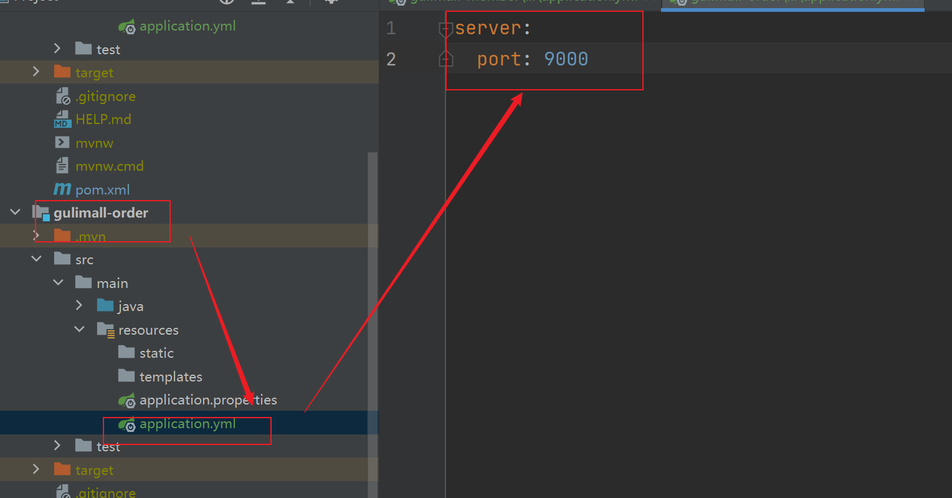Image resolution: width=952 pixels, height=498 pixels.
Task: Click the orange target folder icon above .gitignore and HELP.md
Action: [x=62, y=72]
